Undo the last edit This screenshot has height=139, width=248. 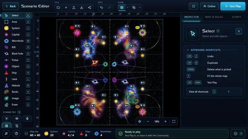click(102, 7)
